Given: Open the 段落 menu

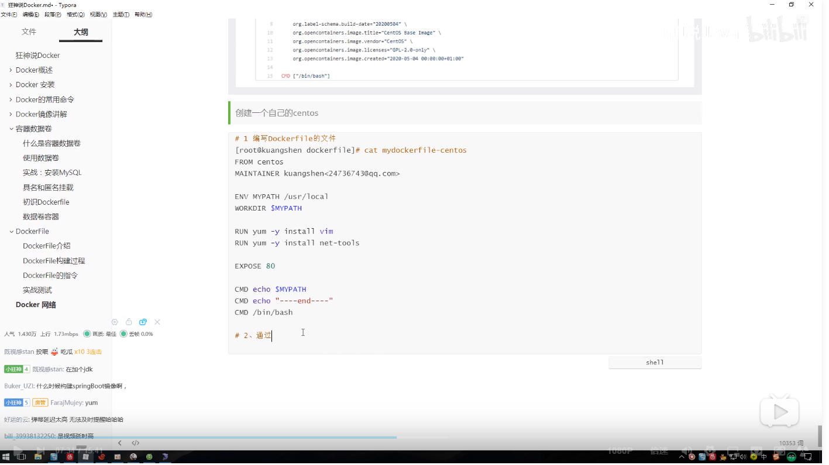Looking at the screenshot, I should tap(53, 15).
